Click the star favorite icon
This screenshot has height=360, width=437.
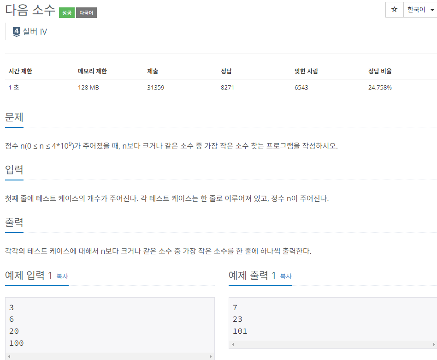pyautogui.click(x=394, y=10)
